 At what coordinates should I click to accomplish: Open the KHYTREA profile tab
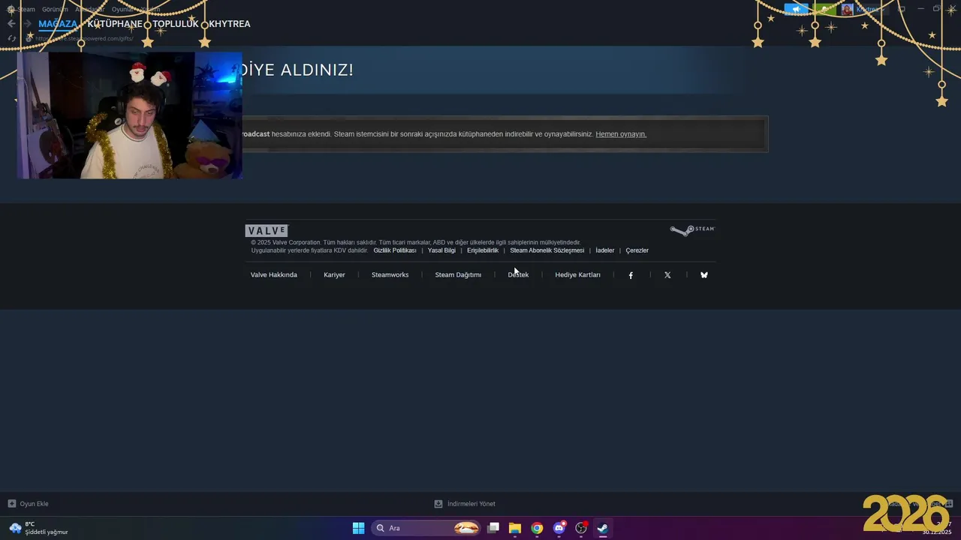[x=230, y=24]
